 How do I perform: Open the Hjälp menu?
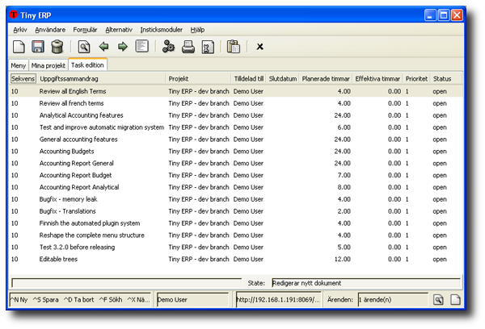197,30
